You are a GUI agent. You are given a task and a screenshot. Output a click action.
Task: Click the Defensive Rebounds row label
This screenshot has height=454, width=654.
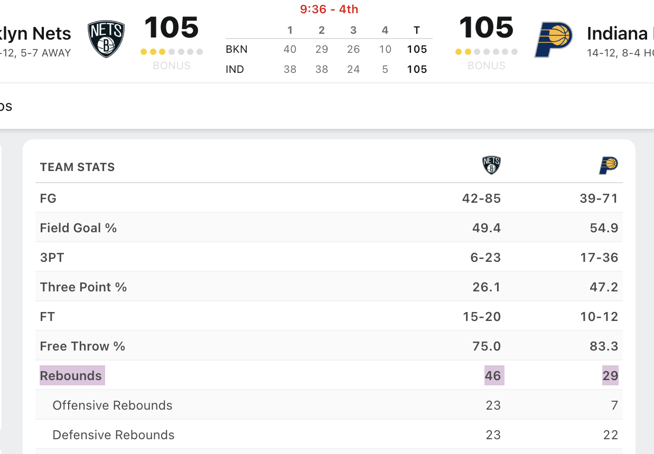[114, 435]
